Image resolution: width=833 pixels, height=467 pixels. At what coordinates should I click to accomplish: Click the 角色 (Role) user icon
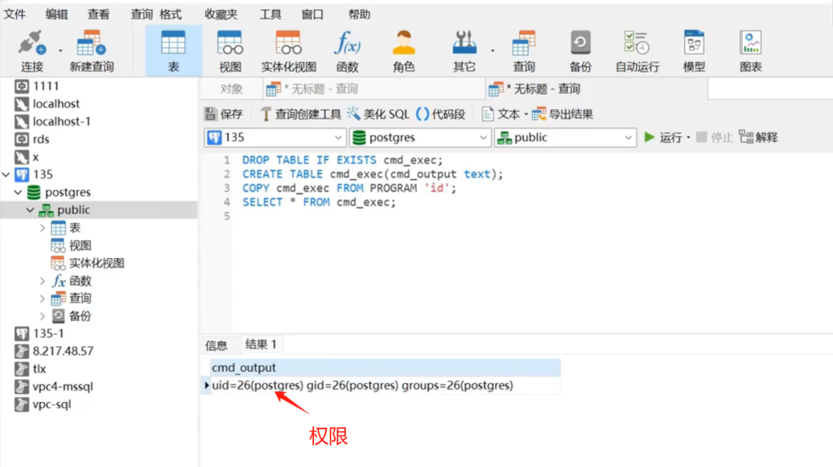pos(403,51)
